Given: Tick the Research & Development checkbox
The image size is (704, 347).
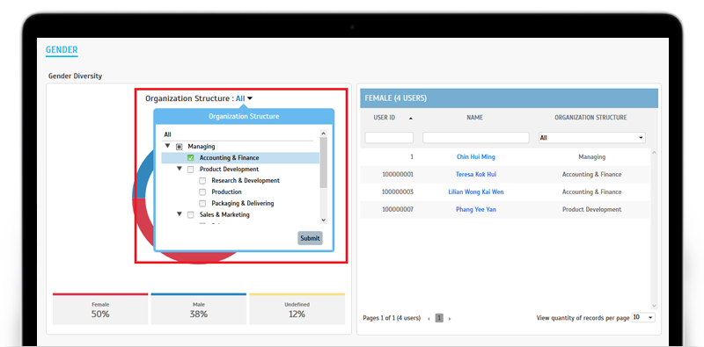Looking at the screenshot, I should coord(202,181).
